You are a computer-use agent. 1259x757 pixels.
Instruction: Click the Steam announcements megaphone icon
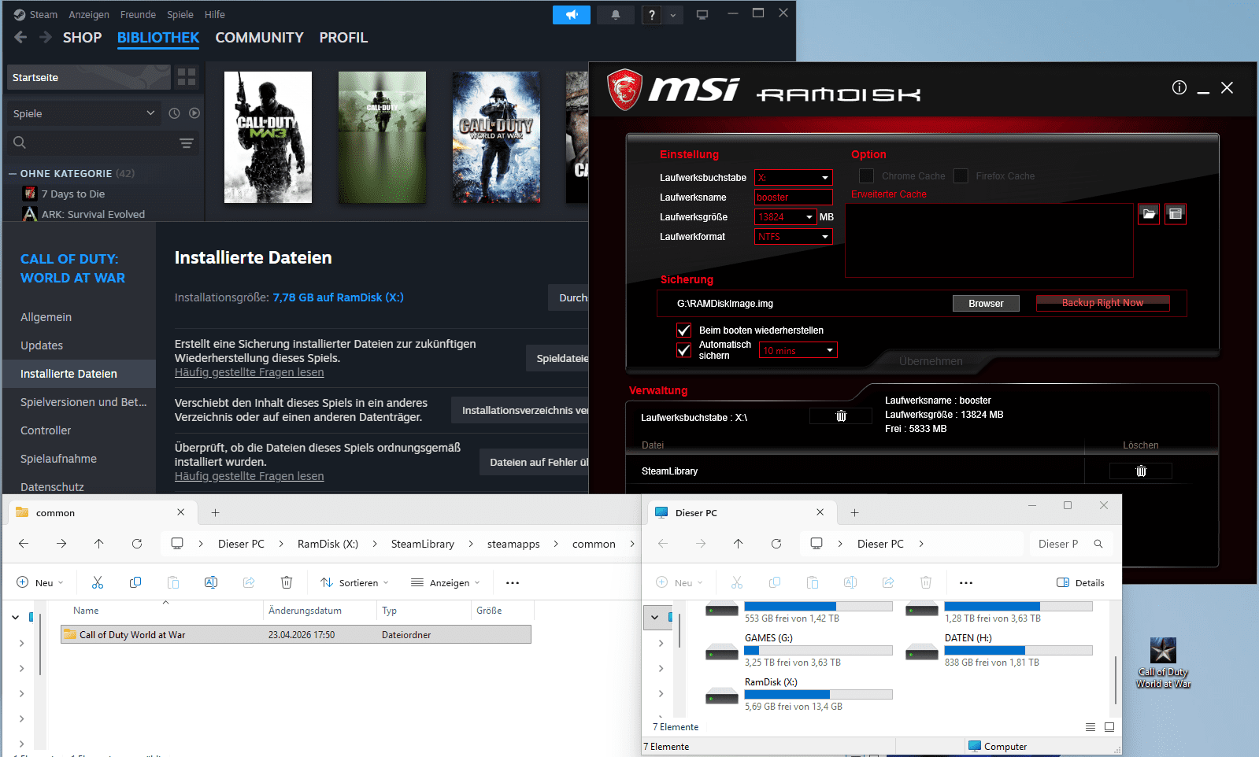click(572, 15)
